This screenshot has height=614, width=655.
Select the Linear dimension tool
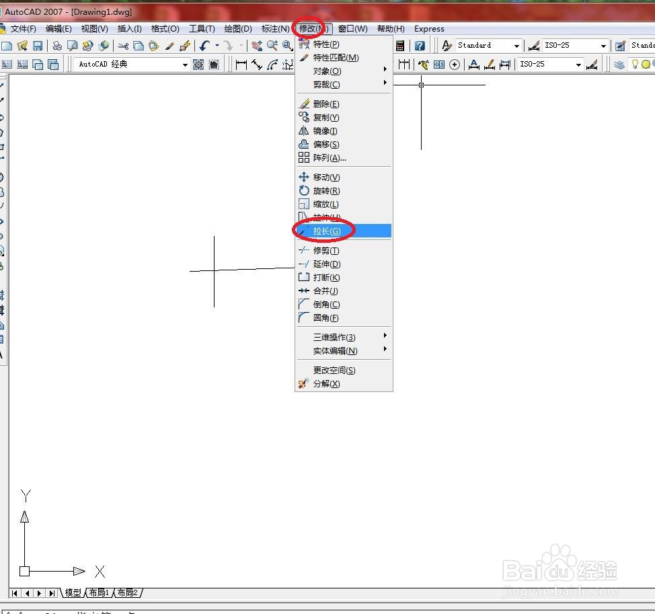tap(241, 65)
